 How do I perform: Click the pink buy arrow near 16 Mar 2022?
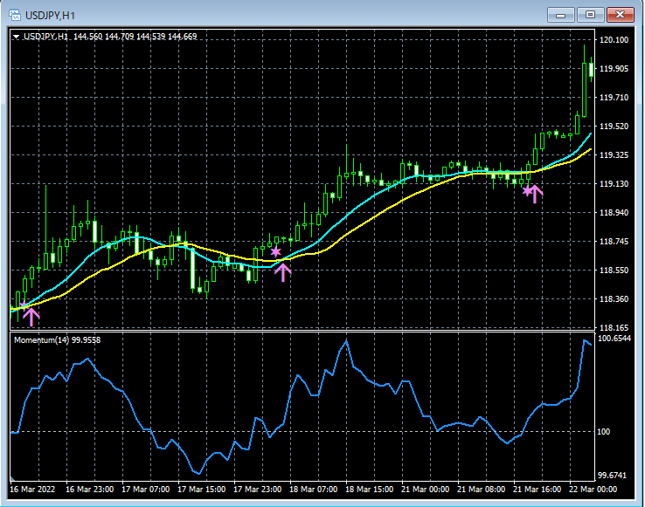point(31,317)
